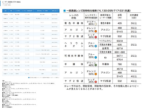The image size is (145, 111).
Task: Click the レンズの呼称 column header
Action: (x=74, y=16)
